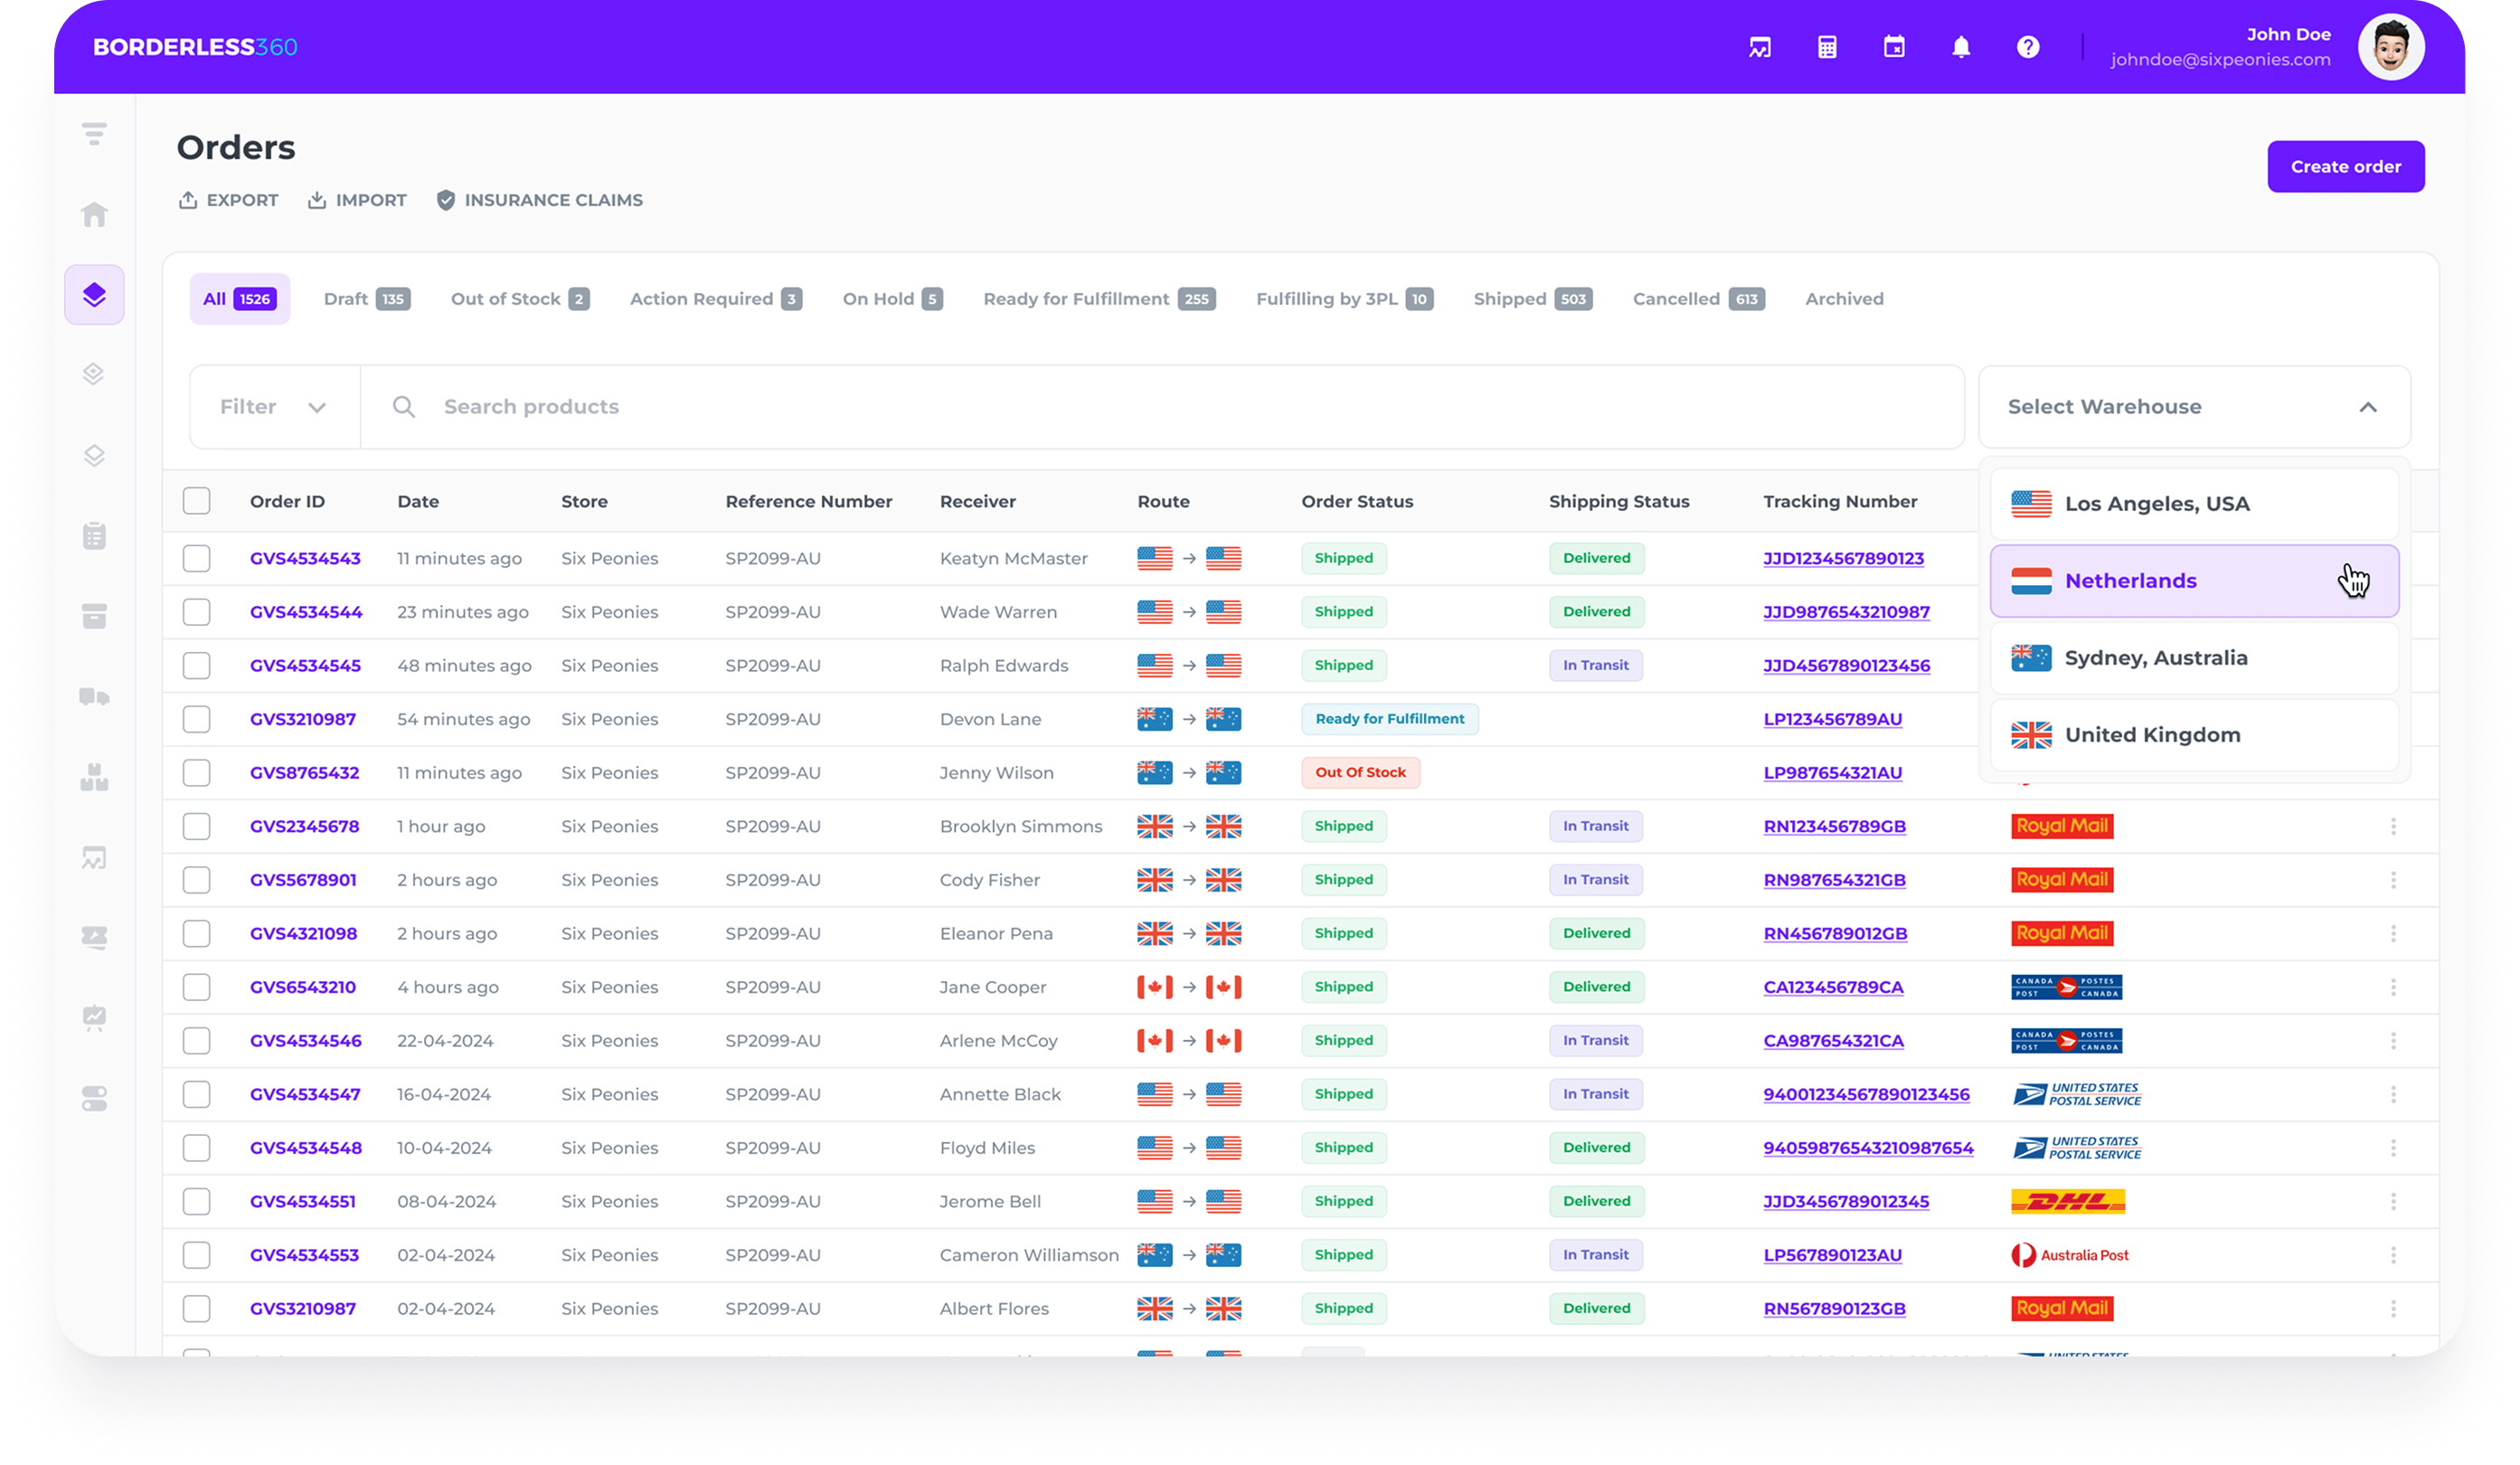Open the calculator icon in header

coord(1827,47)
